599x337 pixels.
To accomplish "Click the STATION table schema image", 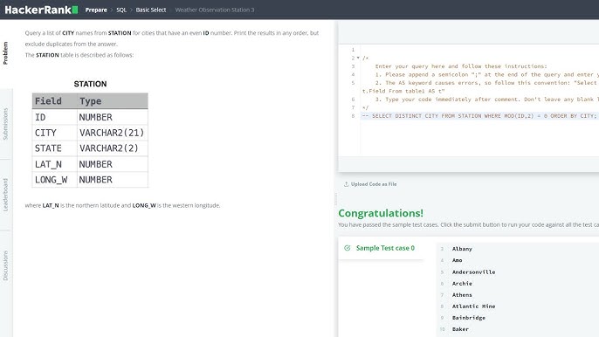I will coord(90,134).
